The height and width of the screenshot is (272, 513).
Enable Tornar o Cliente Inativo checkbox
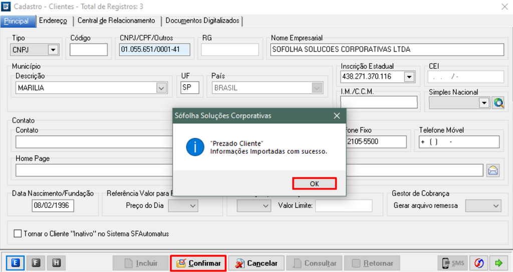(18, 233)
